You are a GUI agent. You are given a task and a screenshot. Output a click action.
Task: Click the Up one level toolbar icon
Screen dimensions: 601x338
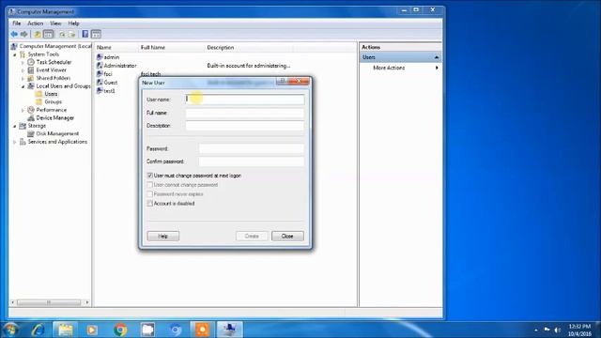click(38, 34)
